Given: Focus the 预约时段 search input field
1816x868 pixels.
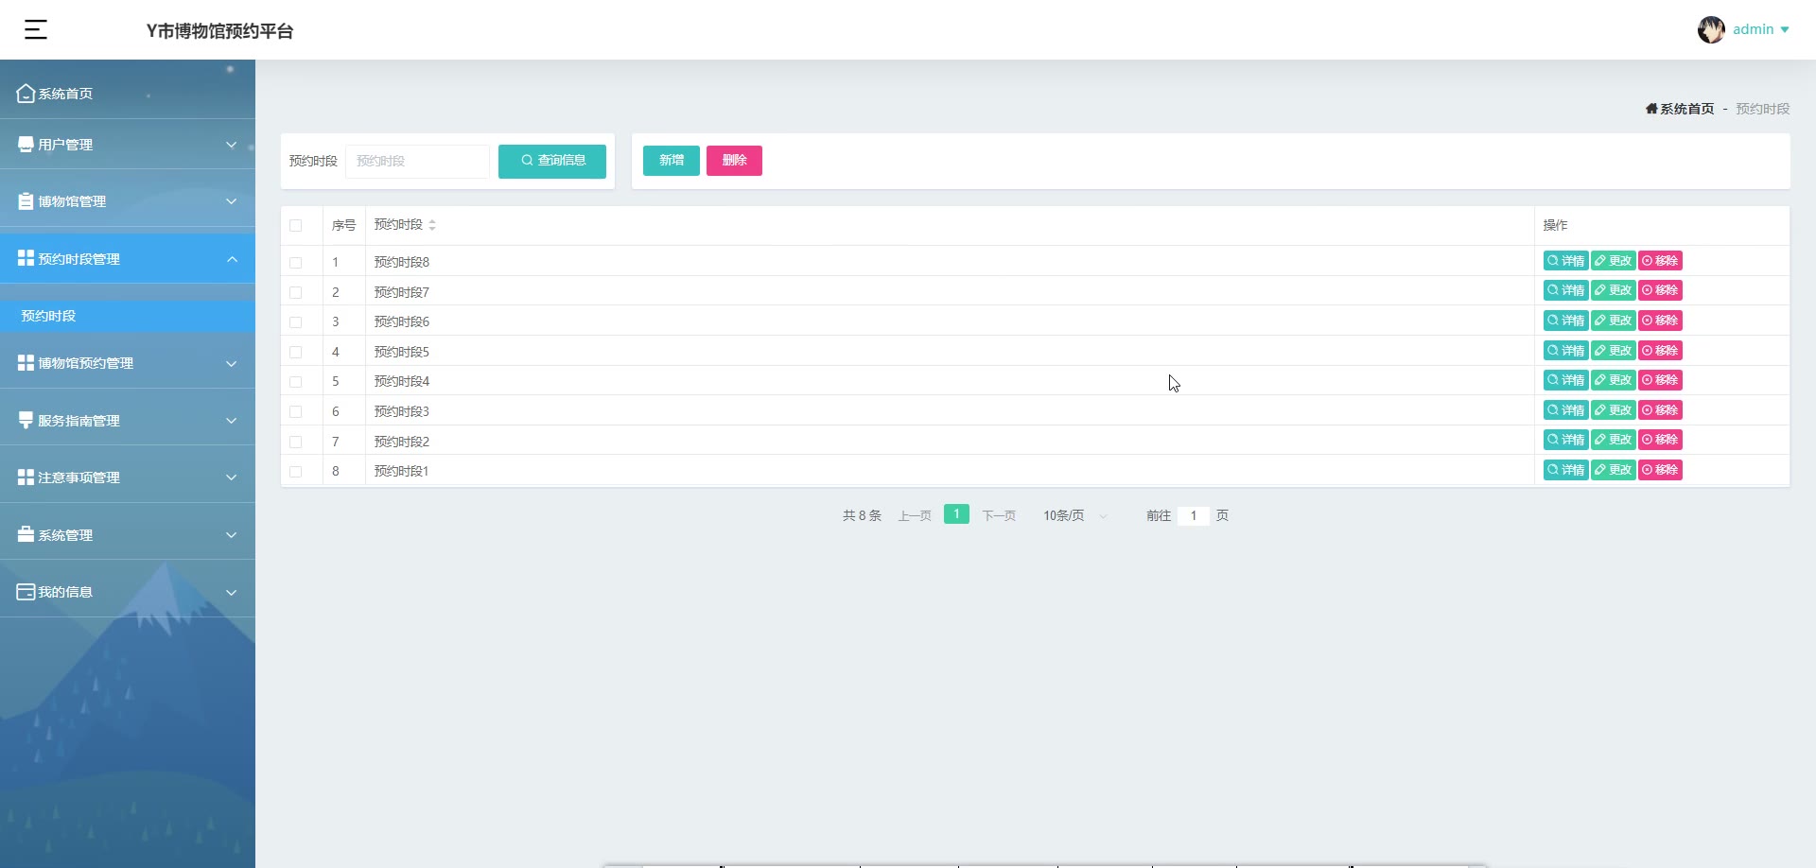Looking at the screenshot, I should [417, 161].
